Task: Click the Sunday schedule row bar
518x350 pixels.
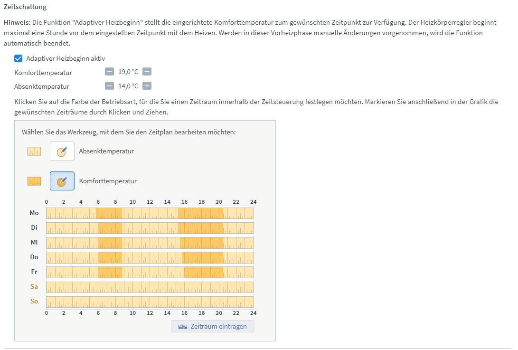Action: click(x=150, y=302)
